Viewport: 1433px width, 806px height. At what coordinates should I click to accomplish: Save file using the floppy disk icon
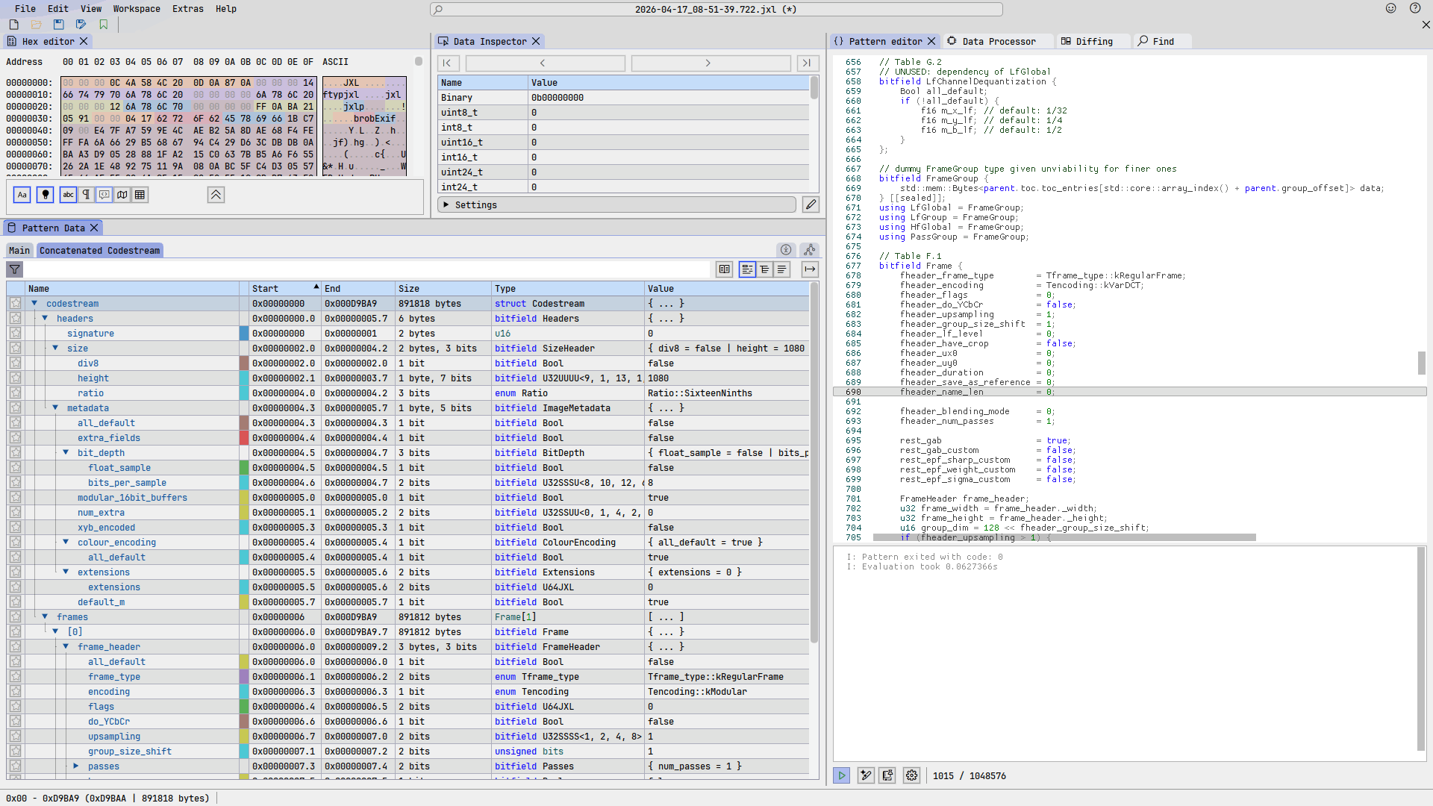coord(58,25)
